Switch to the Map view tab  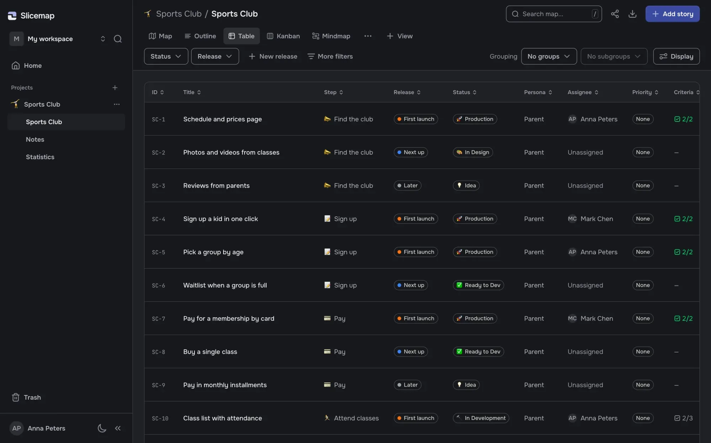(160, 36)
